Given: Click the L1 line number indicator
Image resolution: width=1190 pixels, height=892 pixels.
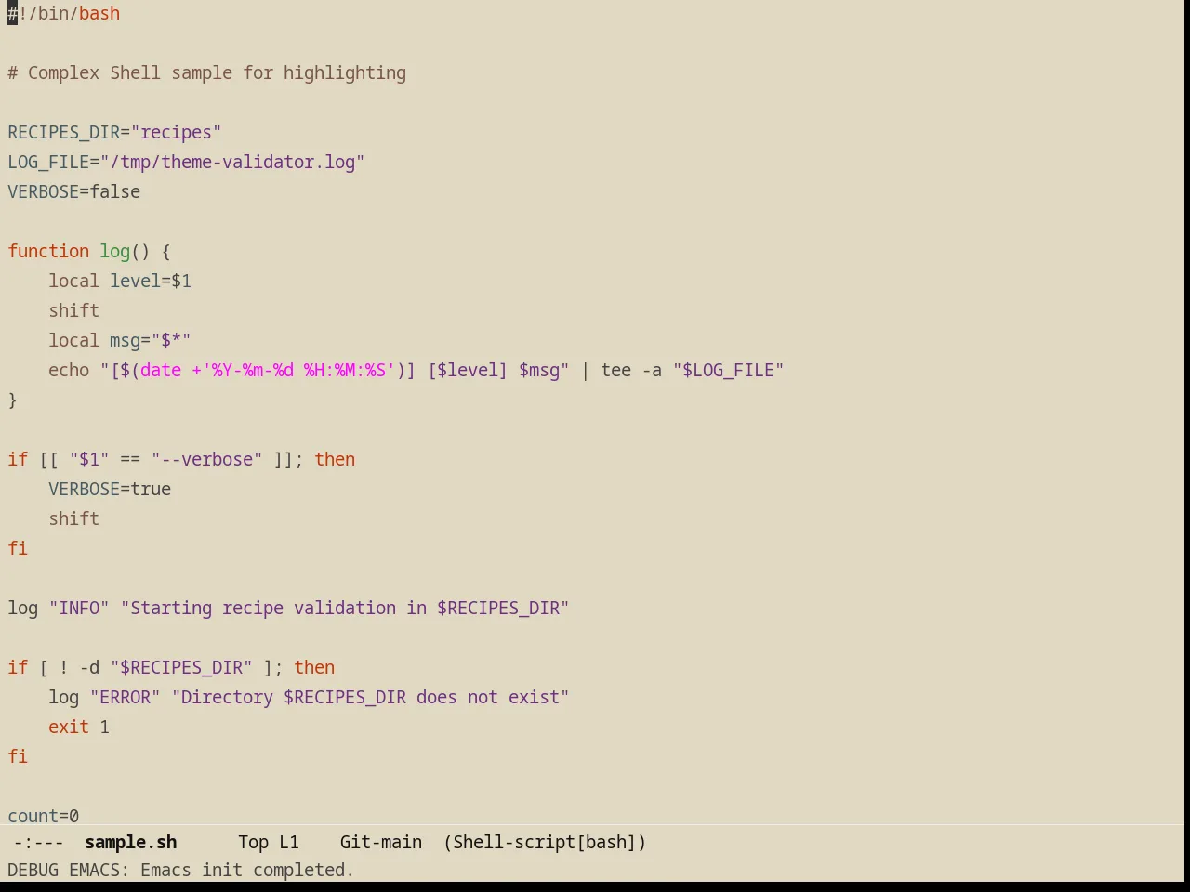Looking at the screenshot, I should 289,842.
